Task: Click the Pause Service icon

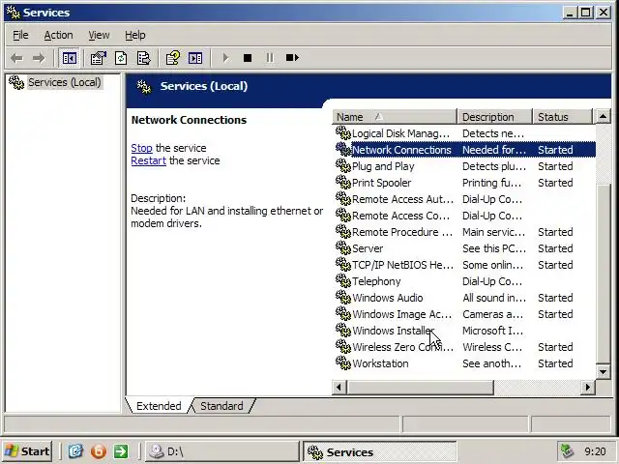Action: pyautogui.click(x=270, y=58)
